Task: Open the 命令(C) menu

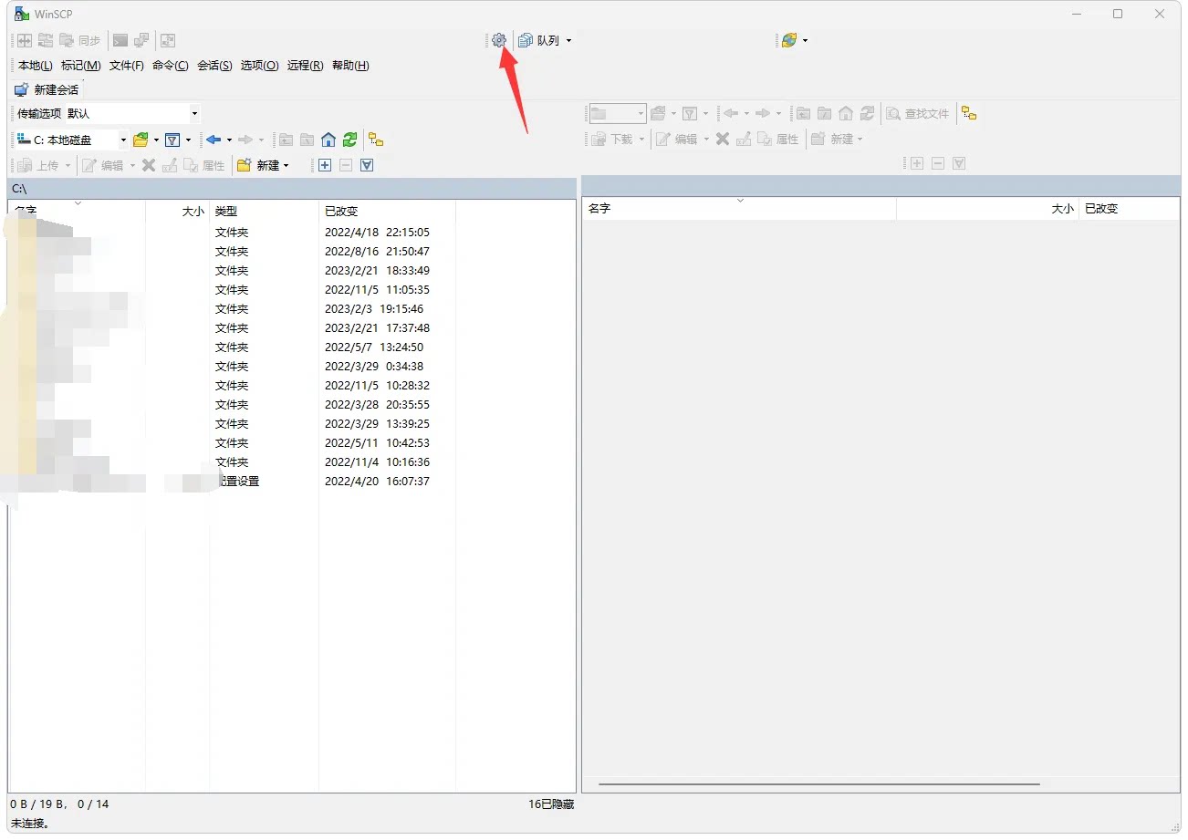Action: [171, 66]
